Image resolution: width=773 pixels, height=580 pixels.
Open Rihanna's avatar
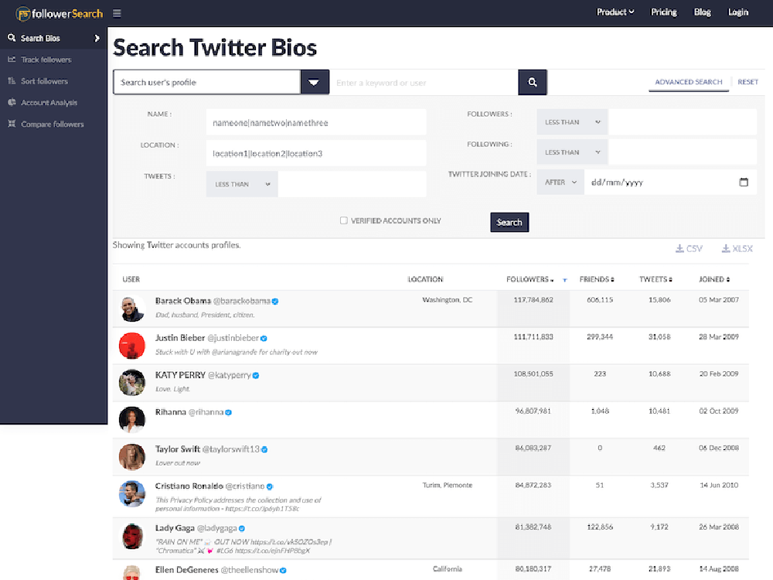[132, 420]
